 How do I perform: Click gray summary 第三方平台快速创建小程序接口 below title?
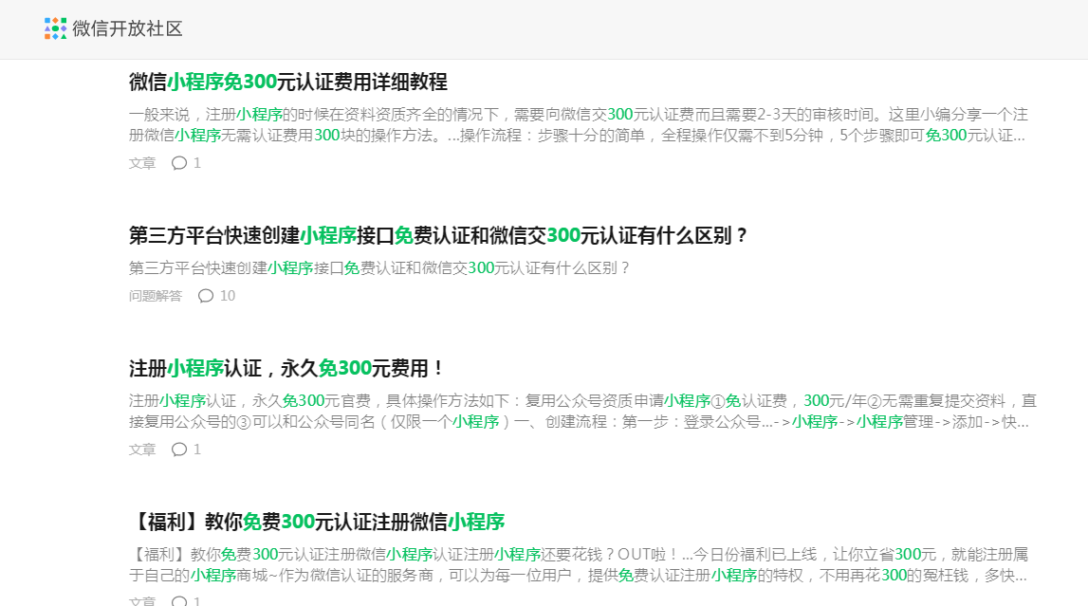378,267
